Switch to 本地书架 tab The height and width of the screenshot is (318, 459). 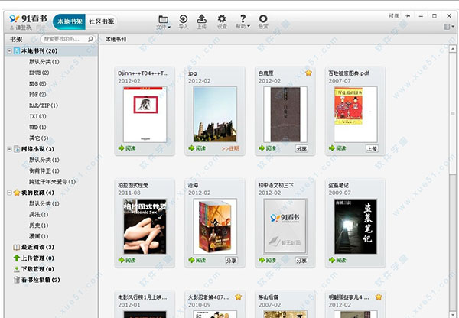[70, 21]
